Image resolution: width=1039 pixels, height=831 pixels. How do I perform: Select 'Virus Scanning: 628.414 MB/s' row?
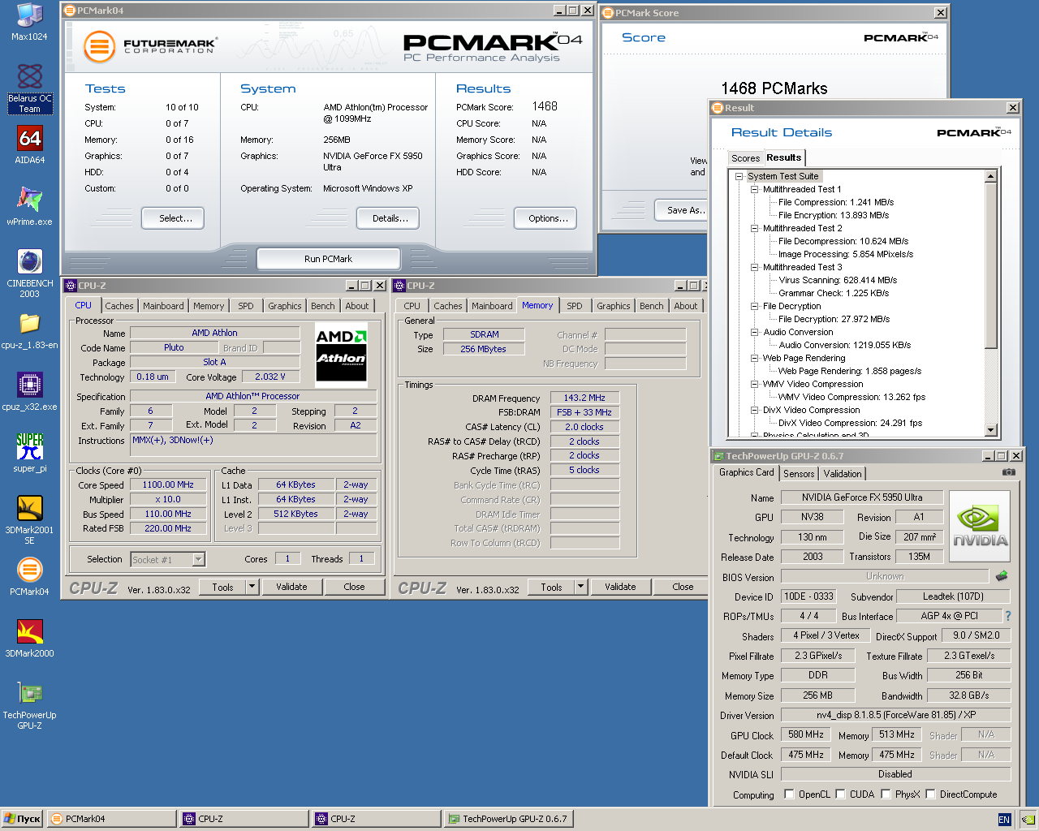[838, 280]
